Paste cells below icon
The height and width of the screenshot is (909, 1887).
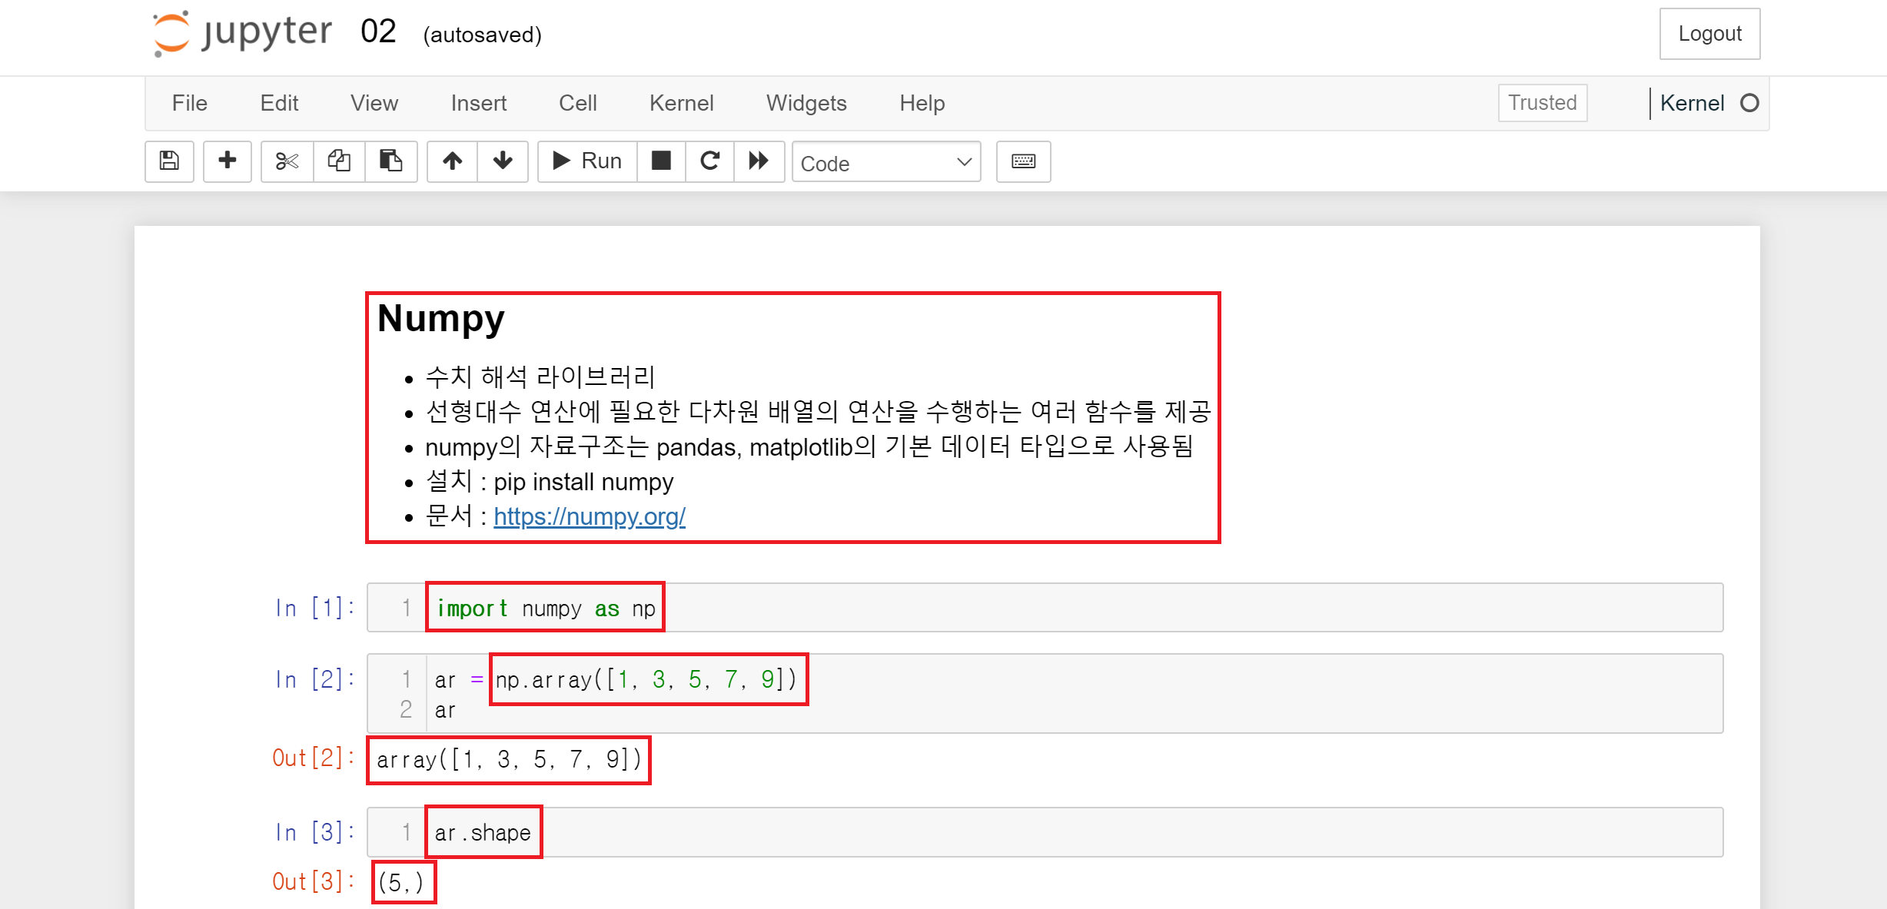click(x=390, y=161)
